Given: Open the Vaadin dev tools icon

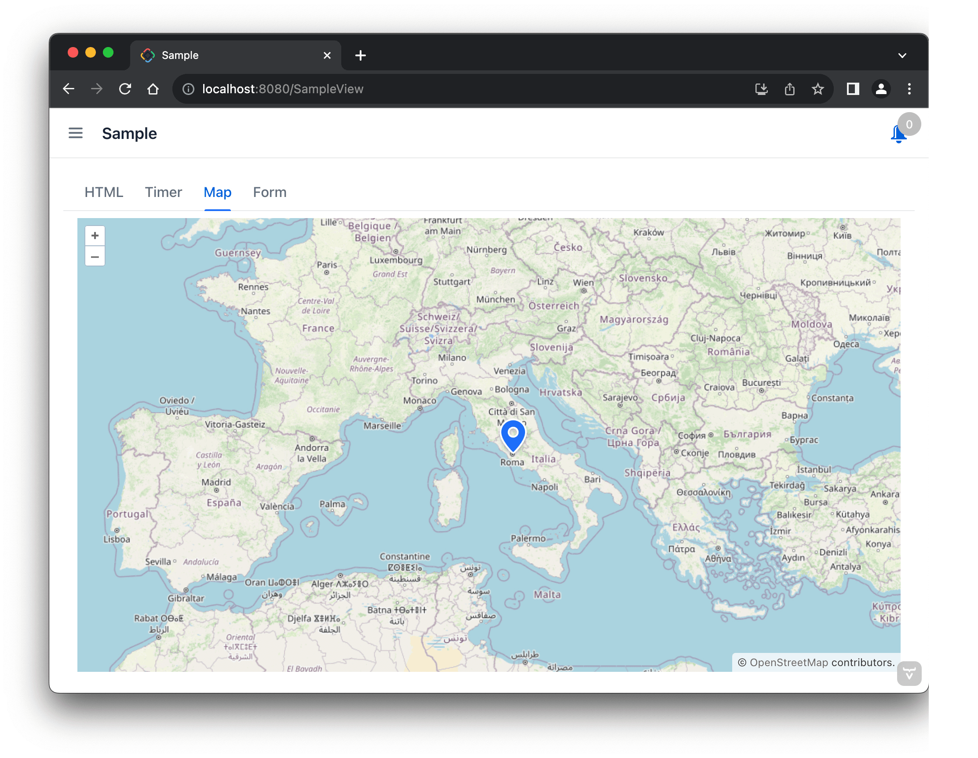Looking at the screenshot, I should coord(909,673).
